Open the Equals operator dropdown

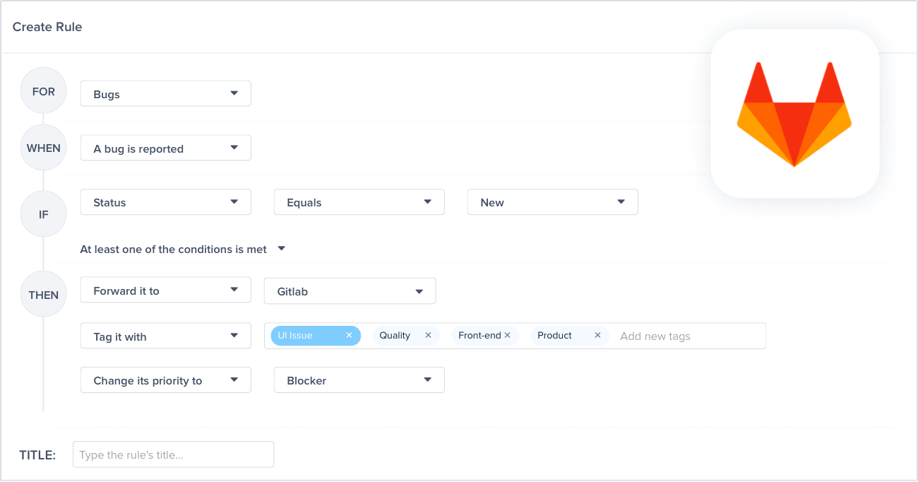(x=359, y=202)
